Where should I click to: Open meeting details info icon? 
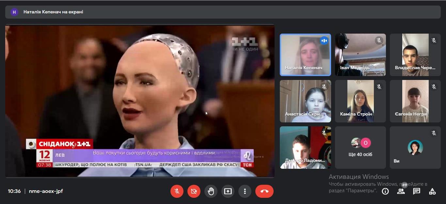(385, 191)
